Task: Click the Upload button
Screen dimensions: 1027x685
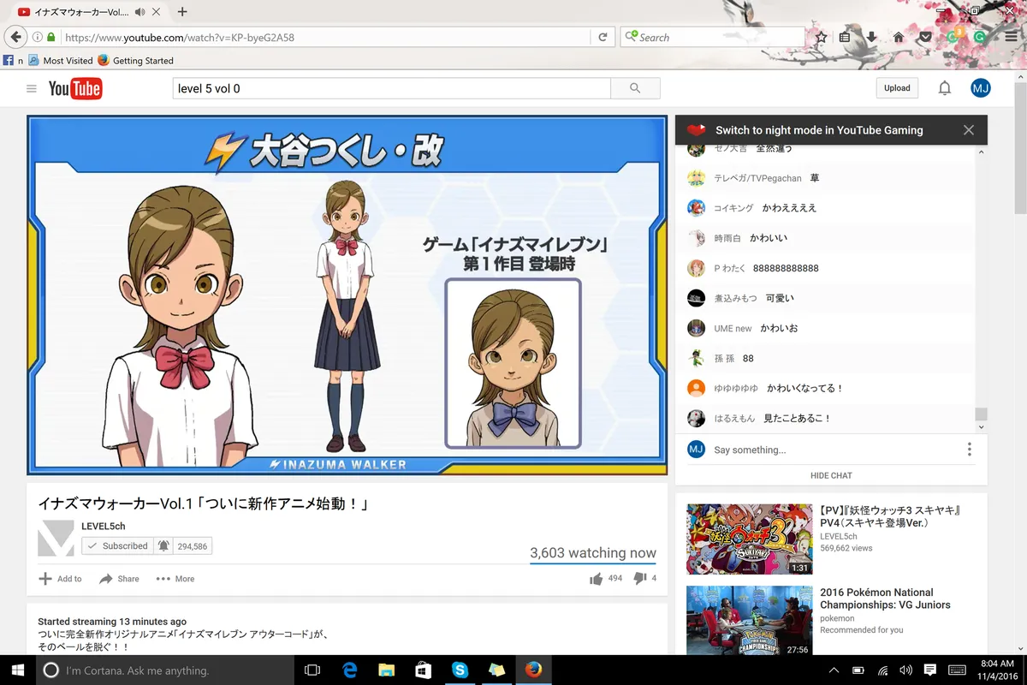Action: pos(897,88)
